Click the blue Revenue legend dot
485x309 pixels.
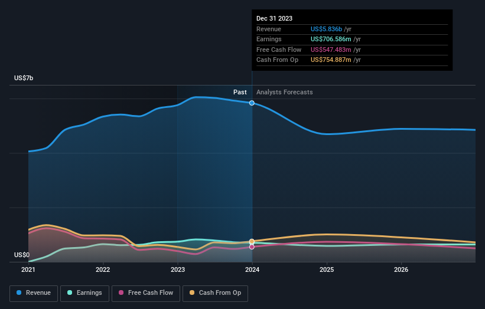tap(19, 292)
